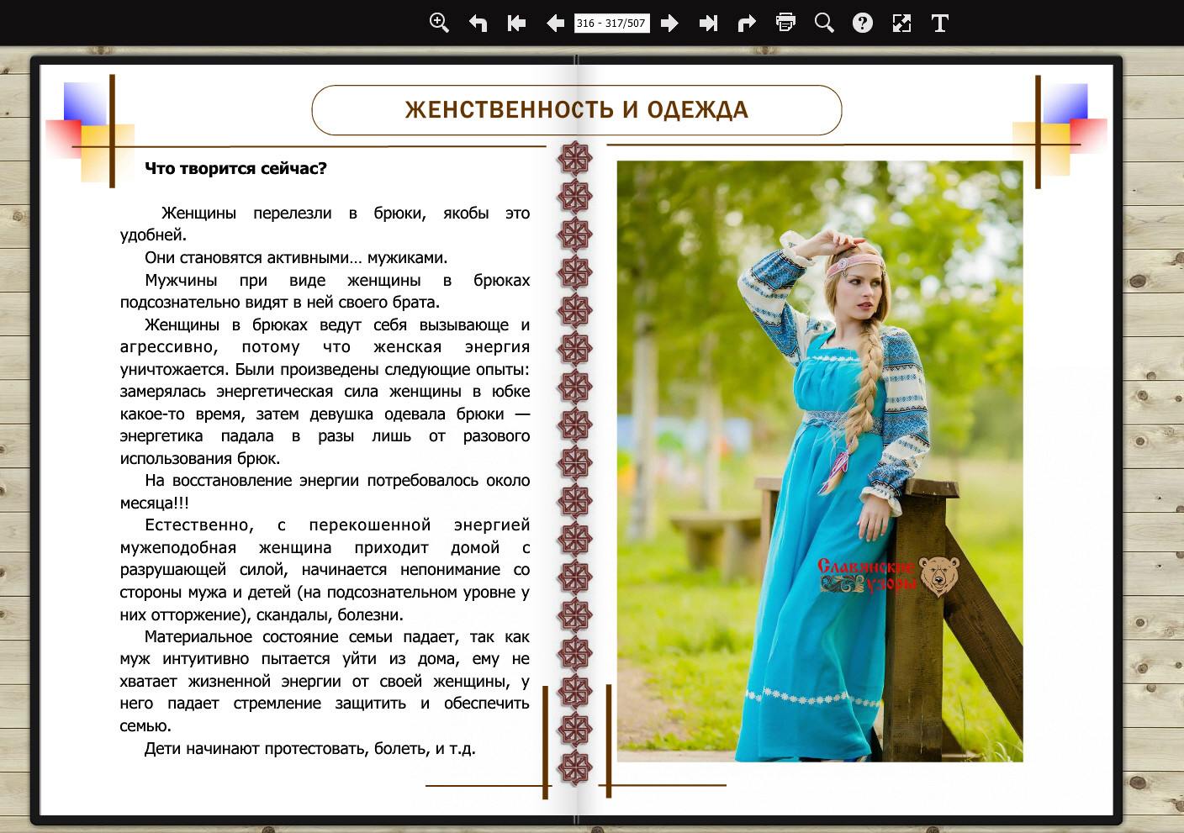Screen dimensions: 1184x833
Task: Click the go back curved arrow icon
Action: coord(478,23)
